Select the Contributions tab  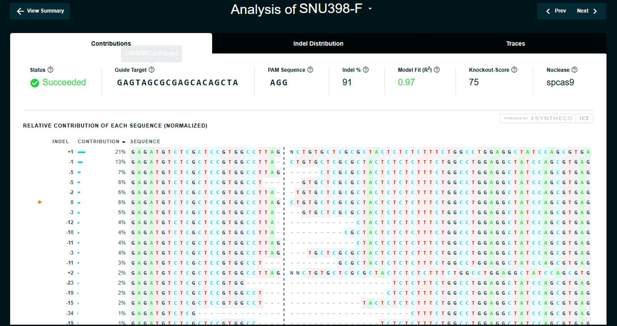pyautogui.click(x=111, y=43)
